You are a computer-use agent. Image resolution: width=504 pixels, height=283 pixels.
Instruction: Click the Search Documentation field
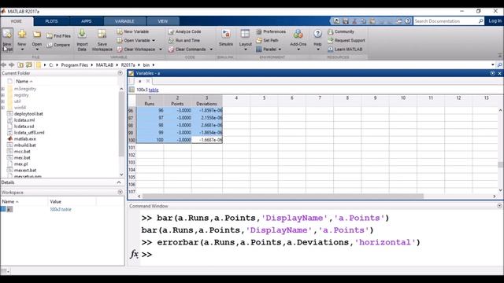(446, 21)
